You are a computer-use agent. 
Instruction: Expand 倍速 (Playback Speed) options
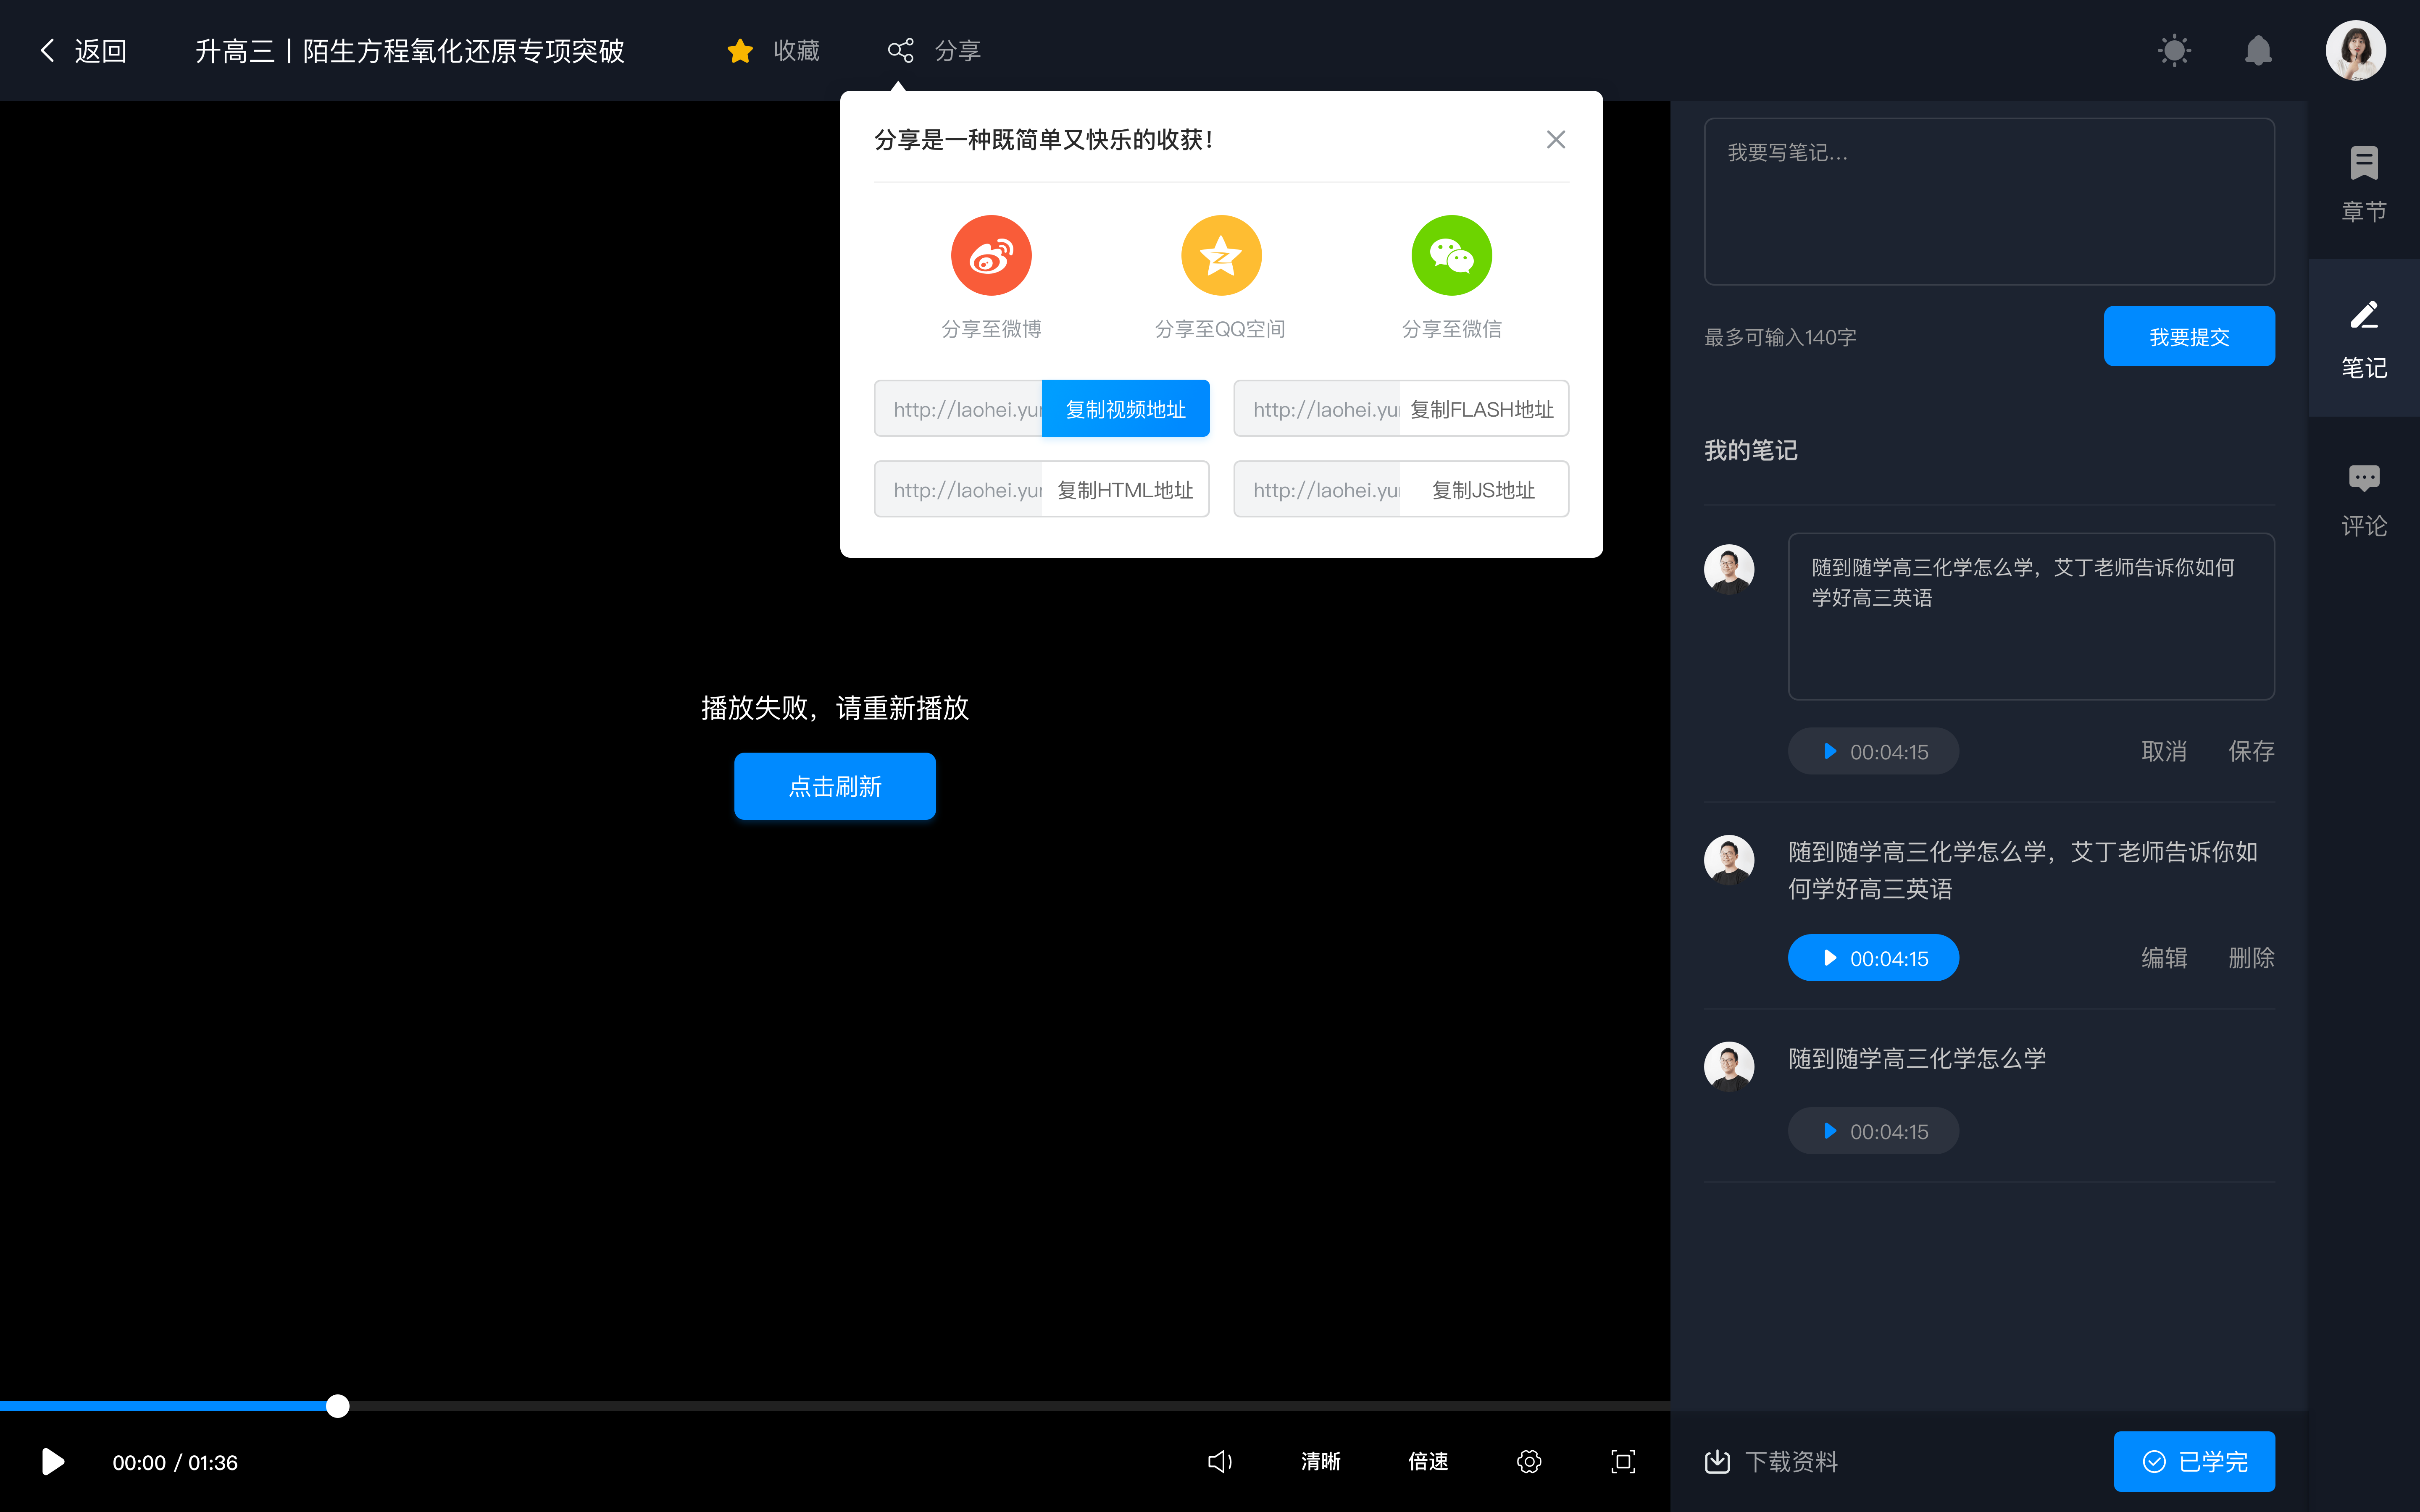coord(1428,1462)
